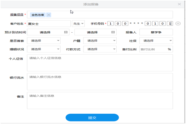
Task: Click the 金色池塘 project tag
Action: pyautogui.click(x=38, y=15)
